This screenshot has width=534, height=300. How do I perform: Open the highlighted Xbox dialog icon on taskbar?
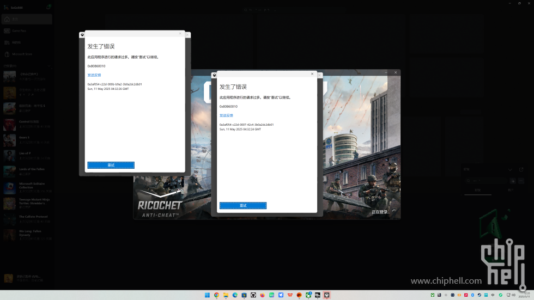(x=326, y=295)
